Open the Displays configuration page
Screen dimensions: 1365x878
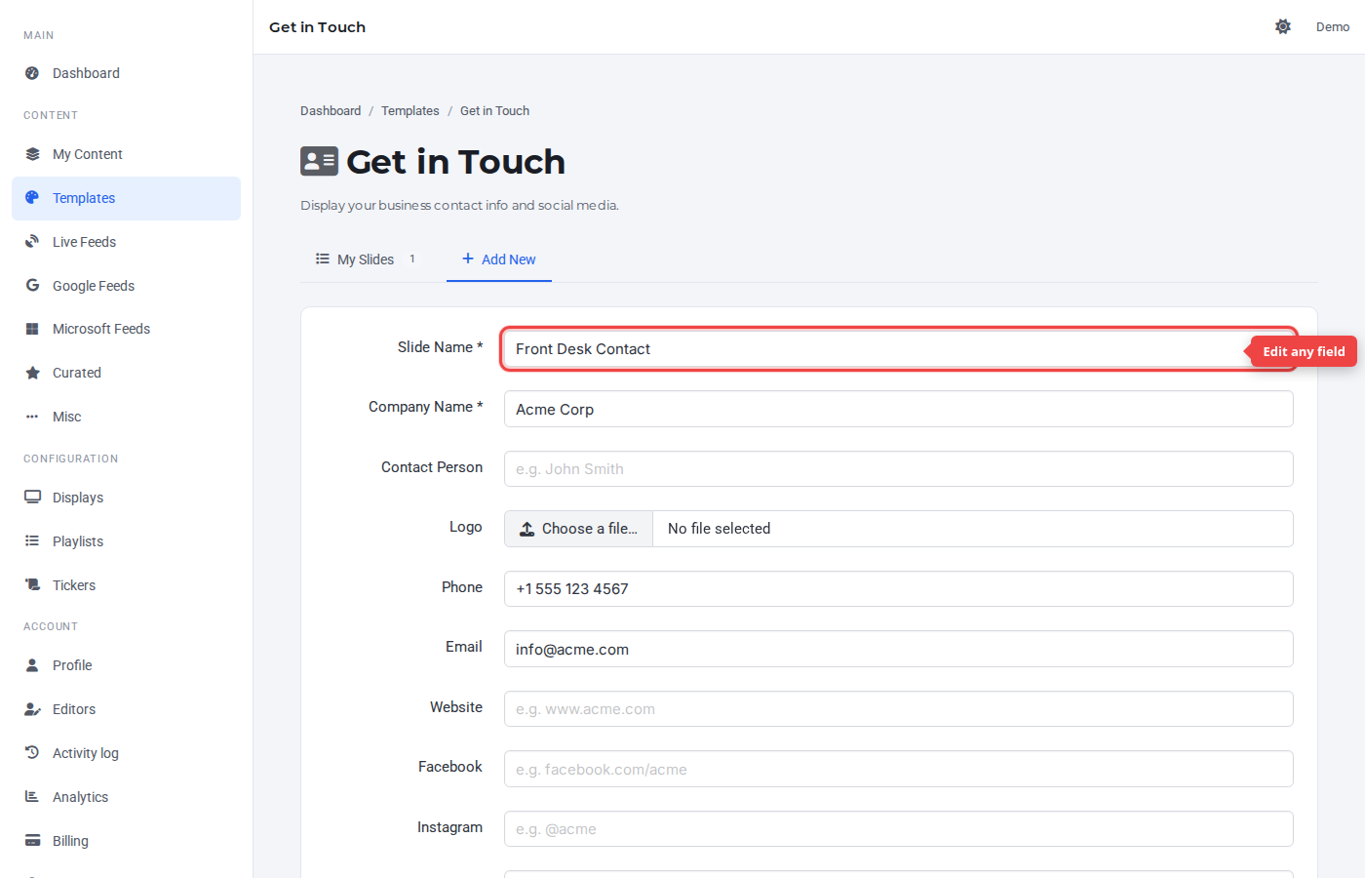point(126,498)
